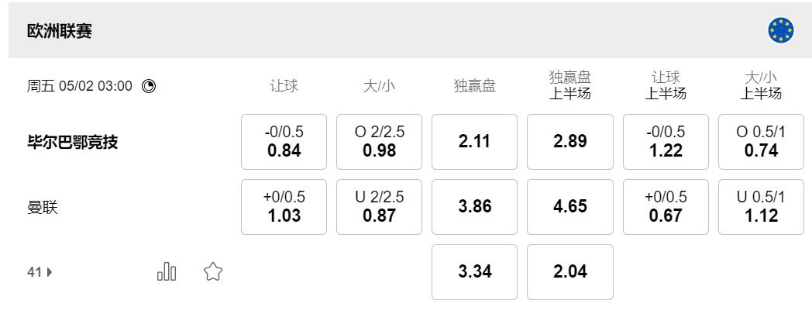The height and width of the screenshot is (314, 812).
Task: Bet first-half Under 0.5/1 at 1.12
Action: [x=761, y=207]
